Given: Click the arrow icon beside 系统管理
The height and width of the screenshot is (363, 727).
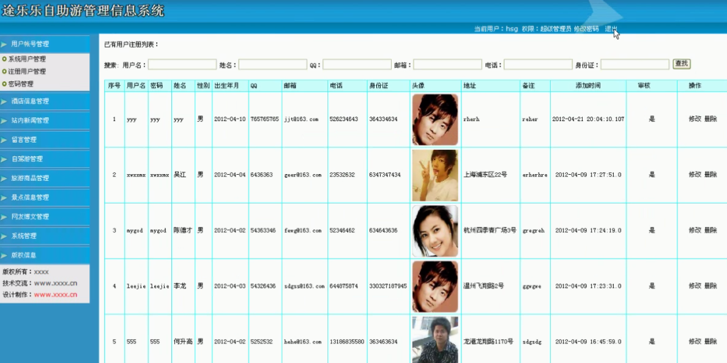Looking at the screenshot, I should 4,236.
